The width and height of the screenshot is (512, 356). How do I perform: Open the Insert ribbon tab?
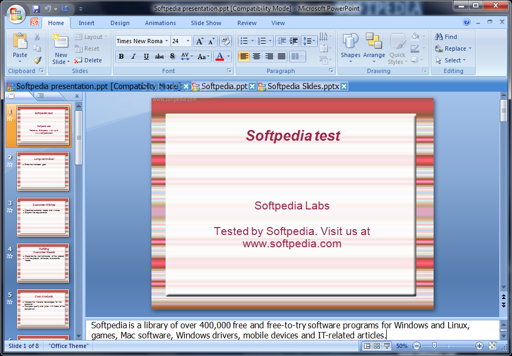pos(86,23)
